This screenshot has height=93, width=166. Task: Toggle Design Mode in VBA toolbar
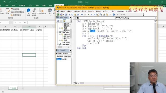tap(98, 15)
